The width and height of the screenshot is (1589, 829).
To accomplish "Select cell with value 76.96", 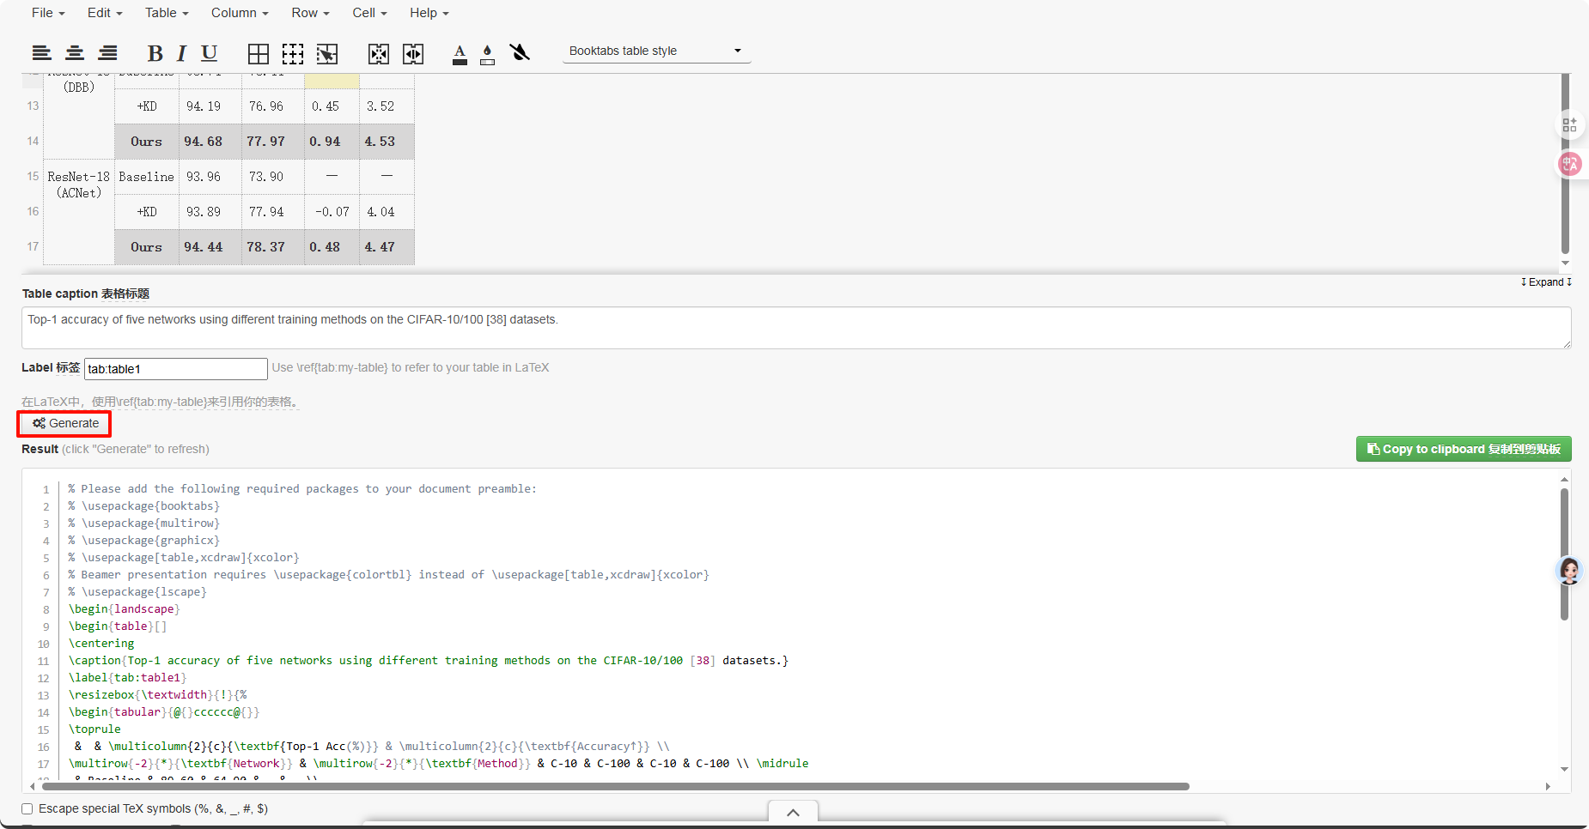I will (273, 106).
